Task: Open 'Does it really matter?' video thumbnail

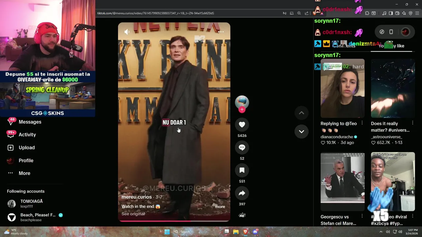Action: pyautogui.click(x=393, y=88)
